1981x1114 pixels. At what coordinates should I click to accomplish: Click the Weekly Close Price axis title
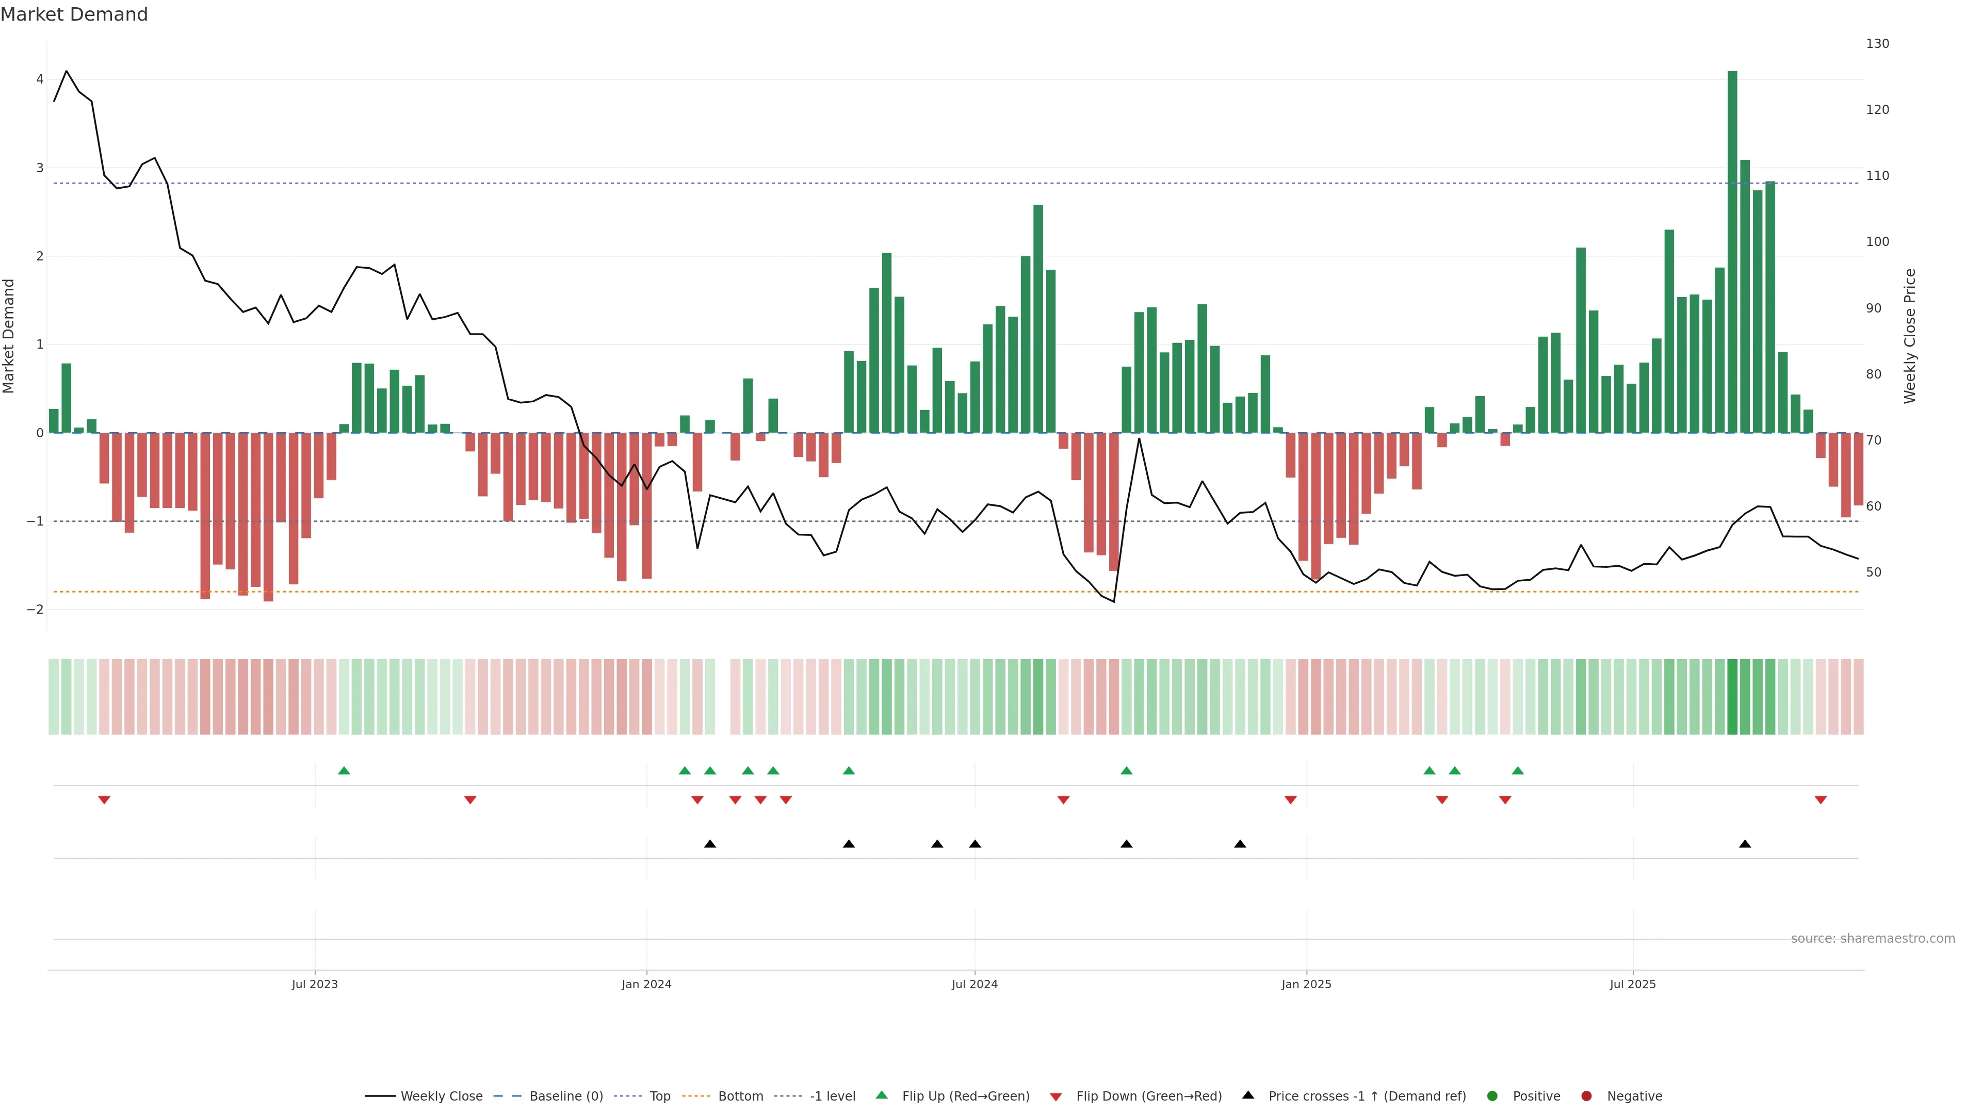tap(1910, 336)
